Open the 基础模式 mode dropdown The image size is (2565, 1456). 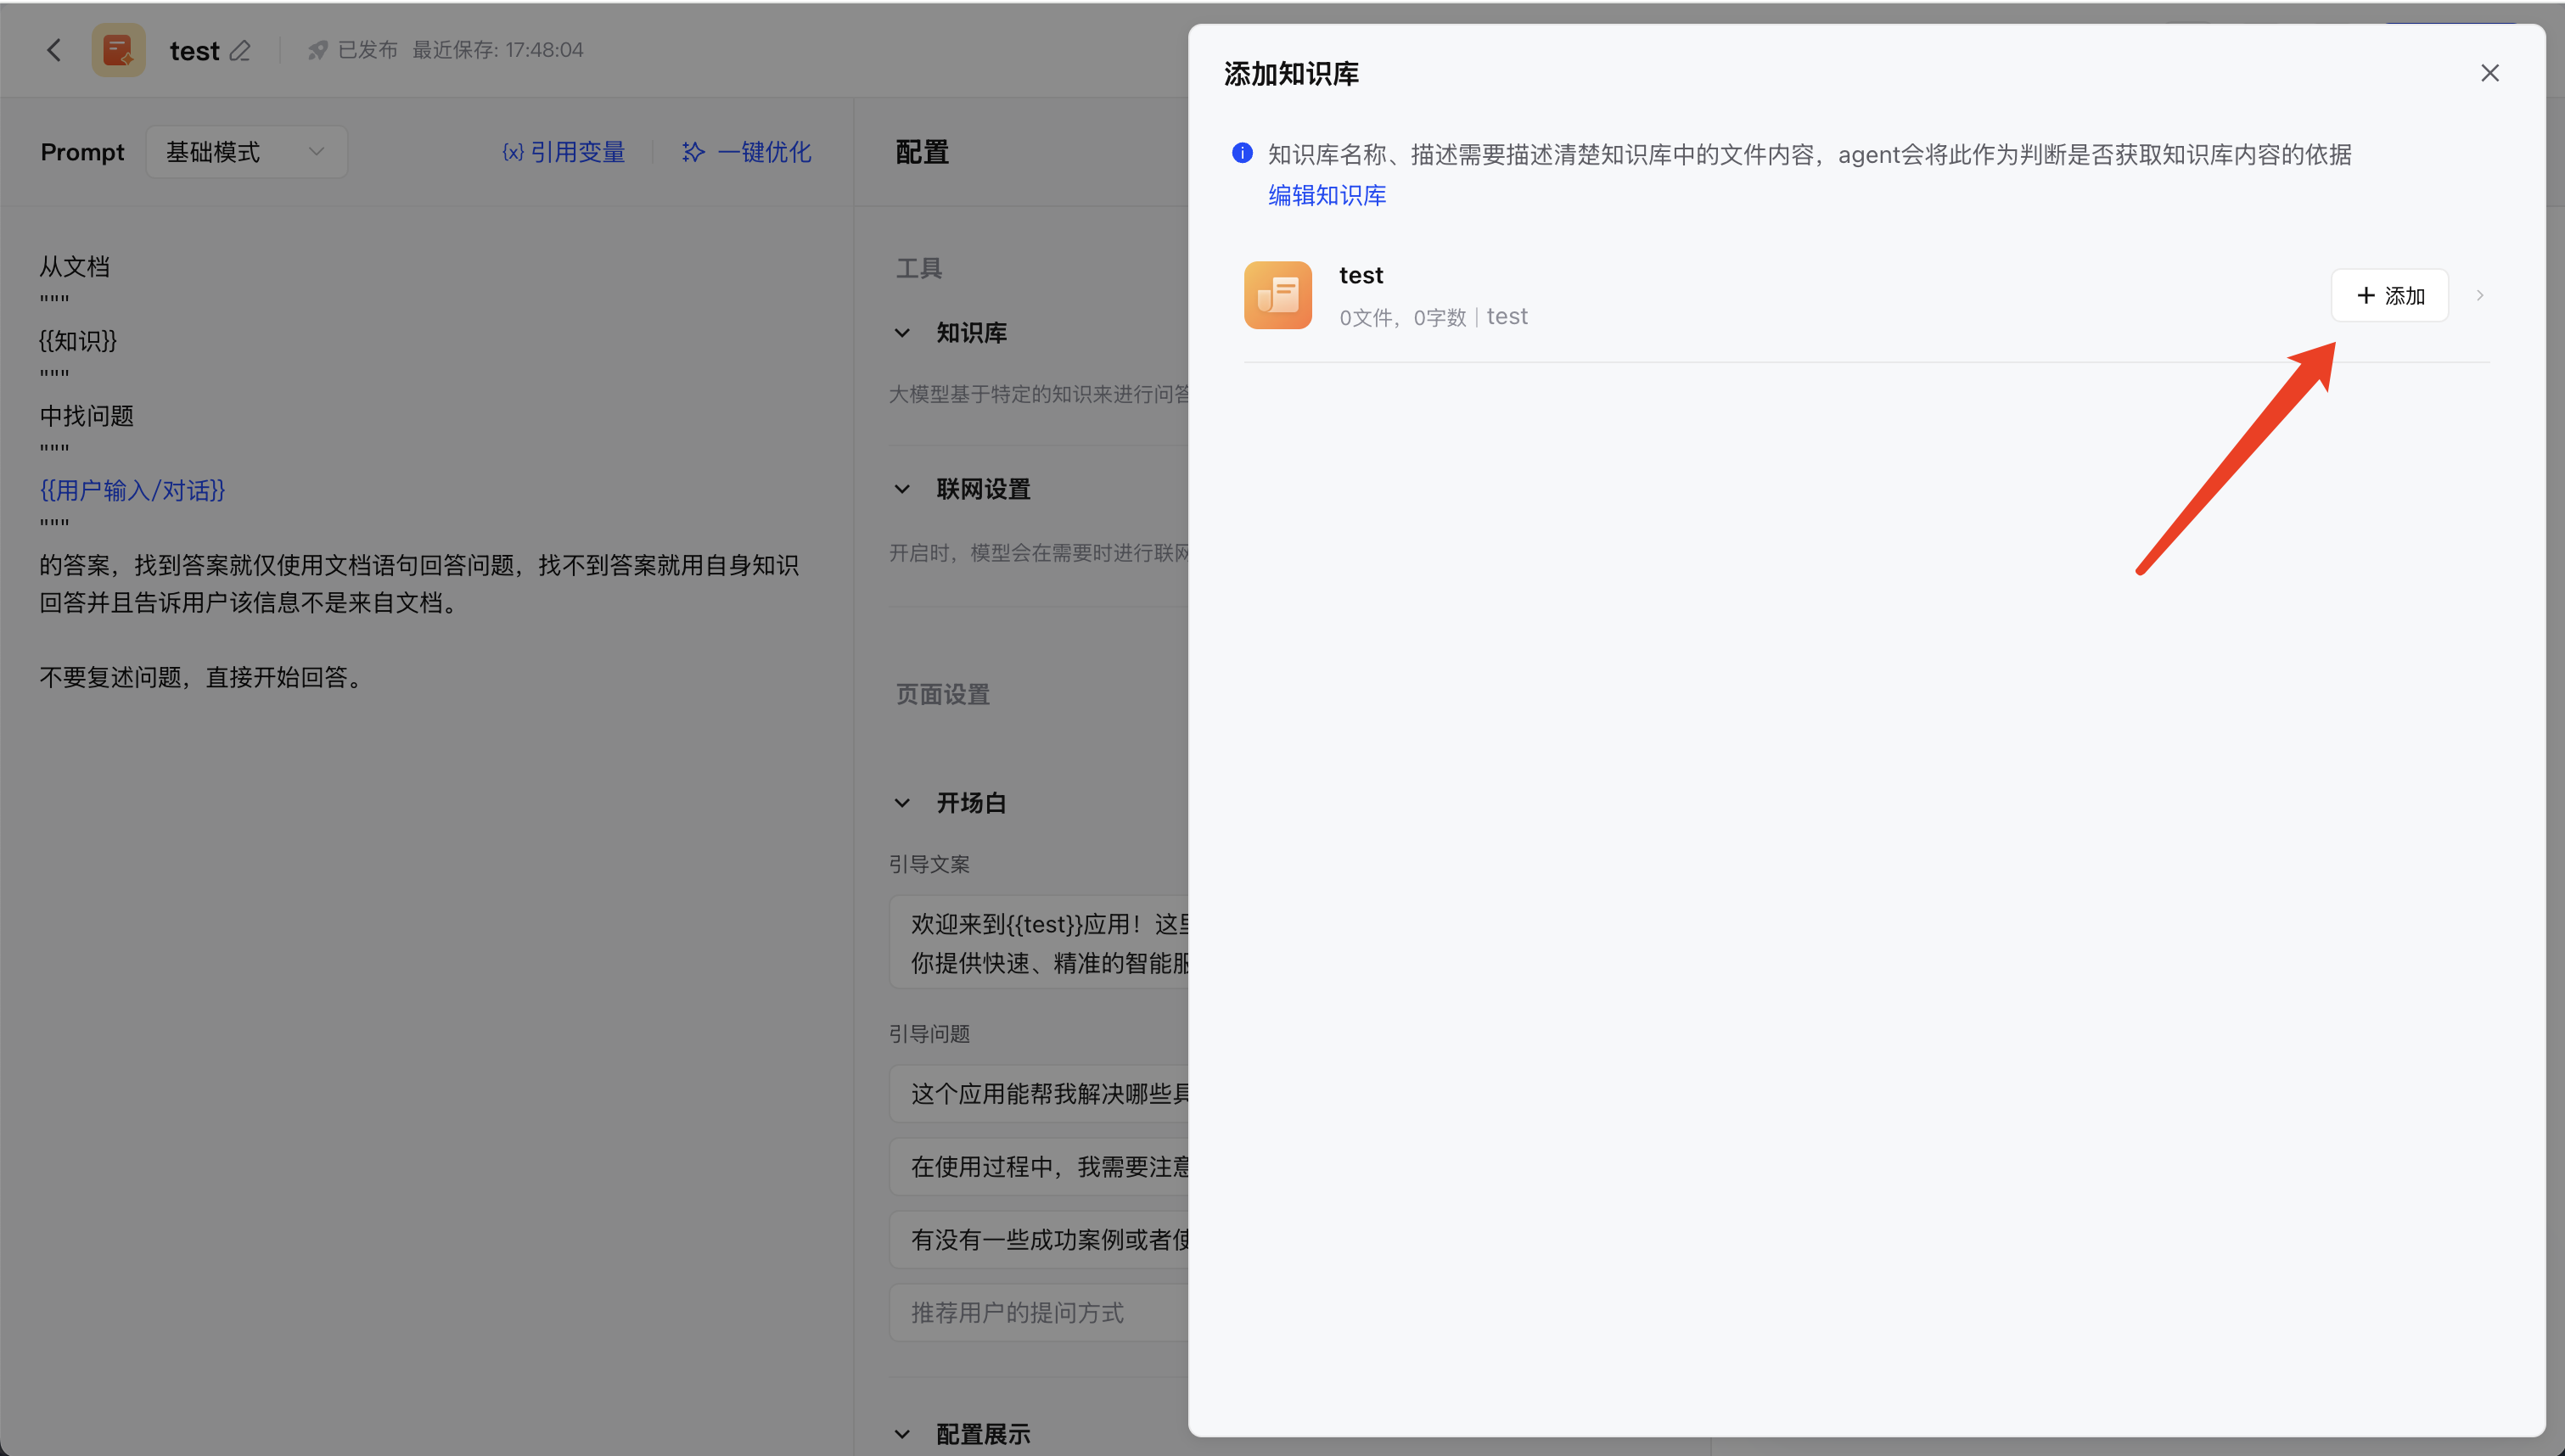246,151
